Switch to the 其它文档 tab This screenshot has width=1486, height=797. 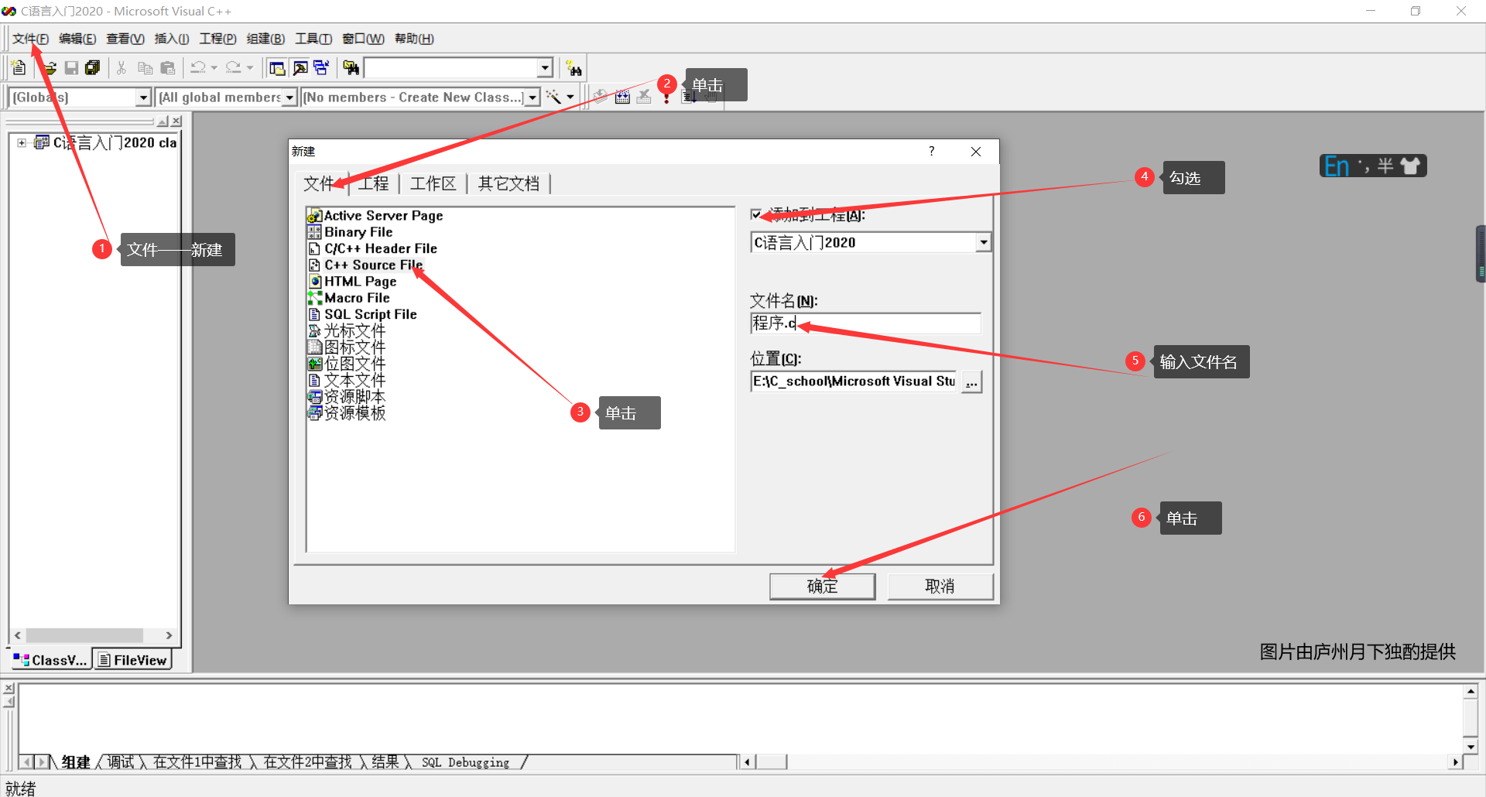pos(508,183)
